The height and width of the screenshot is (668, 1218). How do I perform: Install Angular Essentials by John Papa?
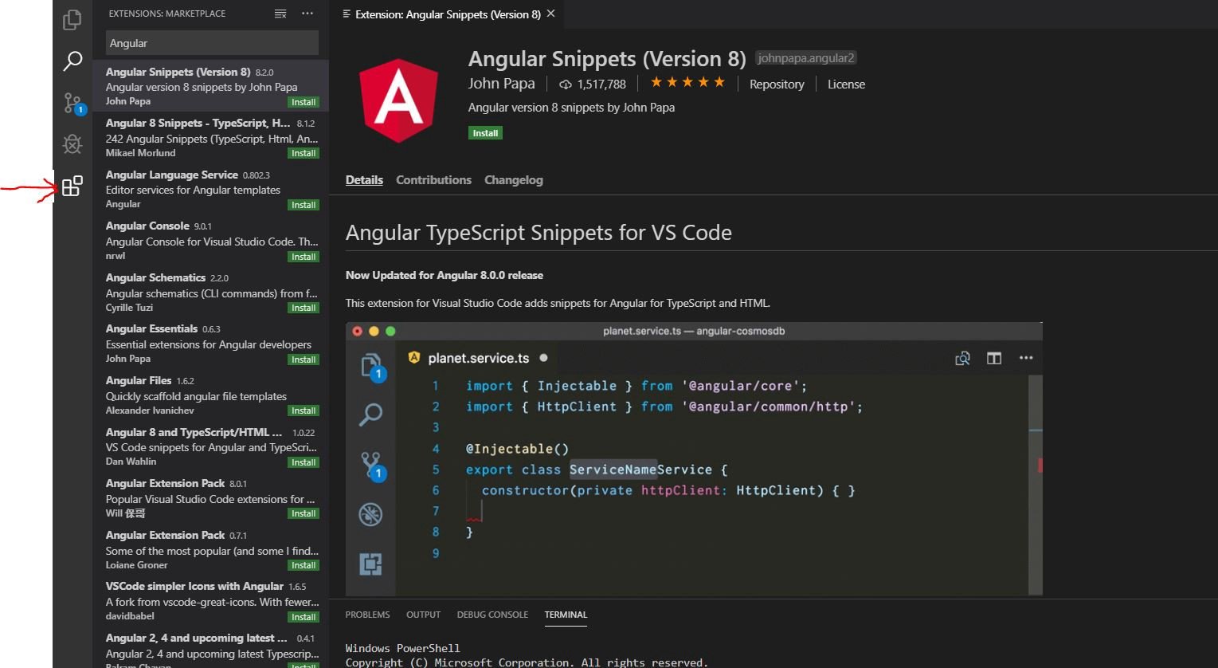point(303,359)
